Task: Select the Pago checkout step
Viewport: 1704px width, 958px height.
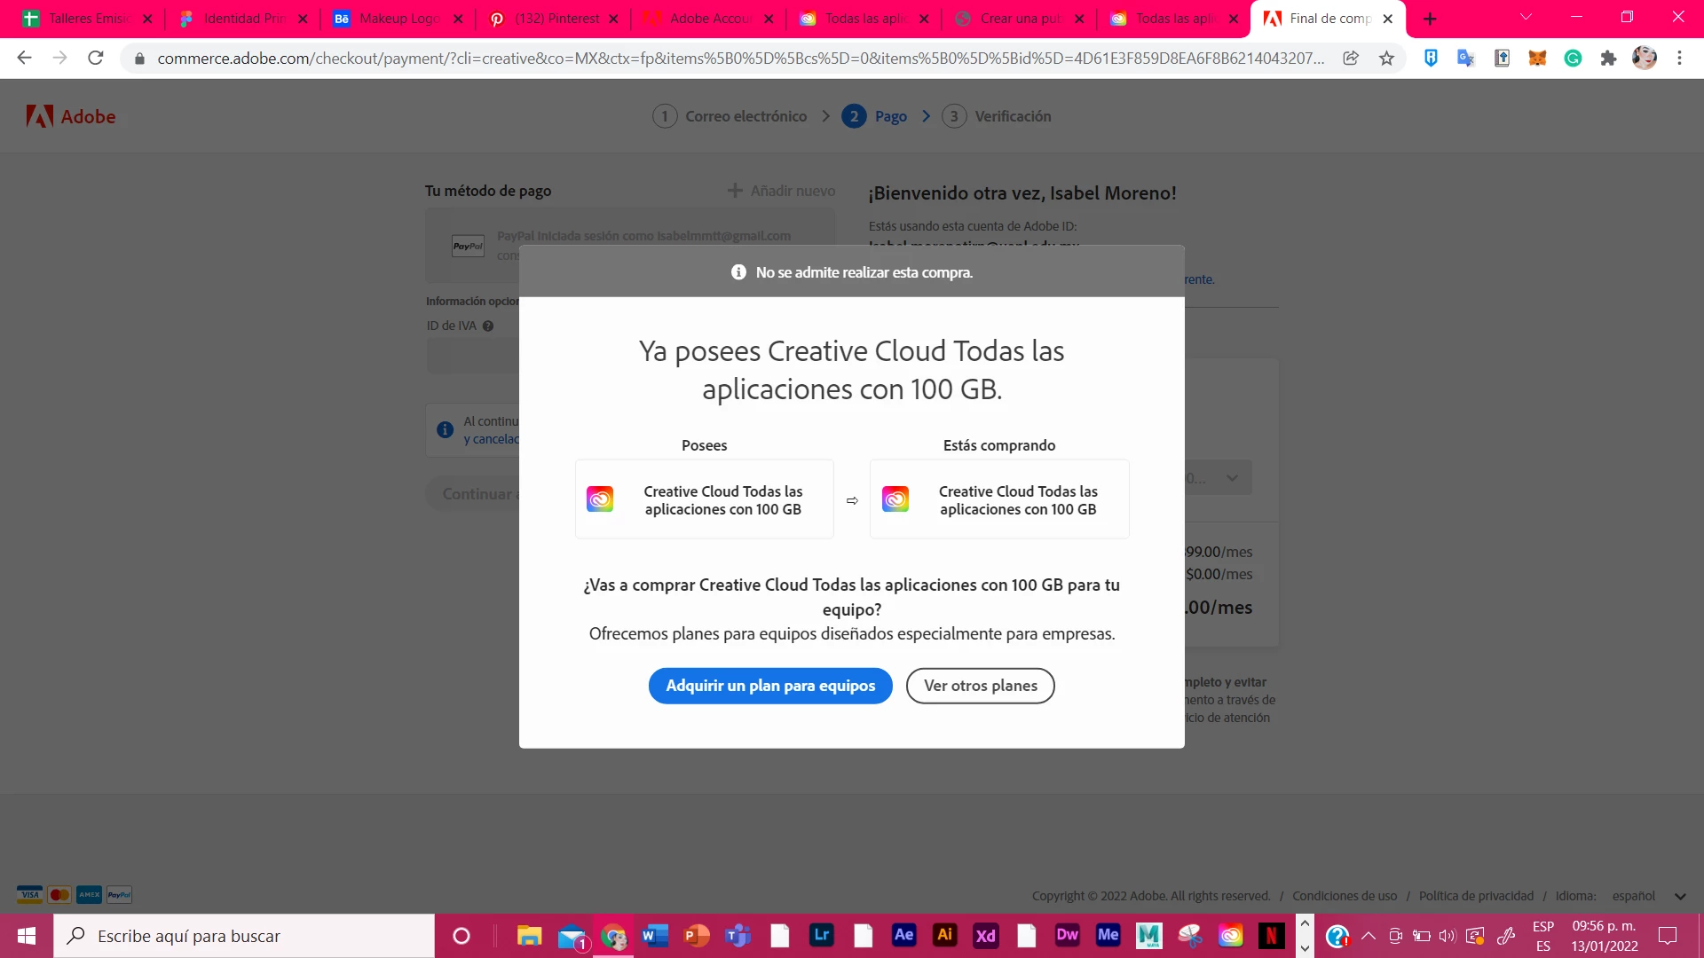Action: click(x=875, y=116)
